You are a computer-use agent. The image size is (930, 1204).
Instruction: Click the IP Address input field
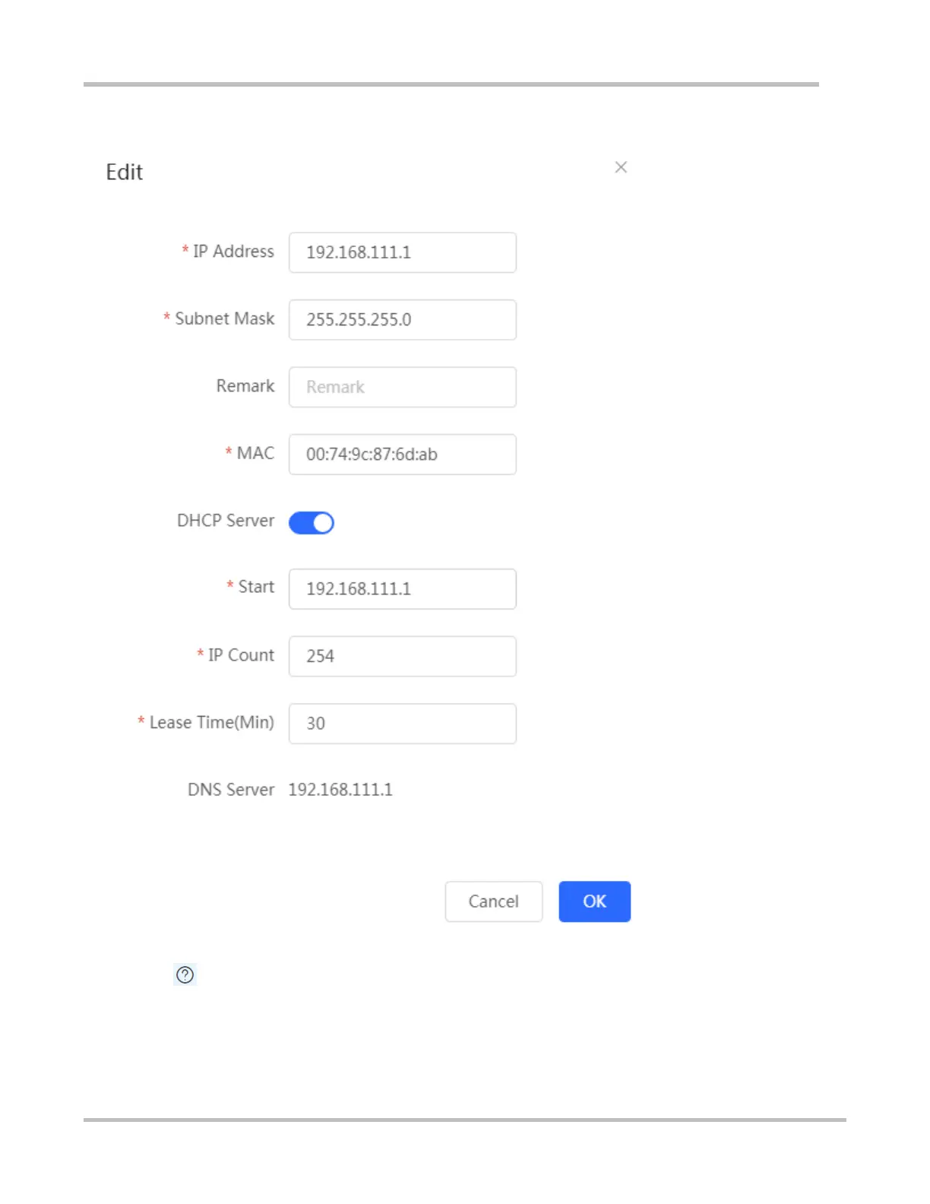coord(403,252)
